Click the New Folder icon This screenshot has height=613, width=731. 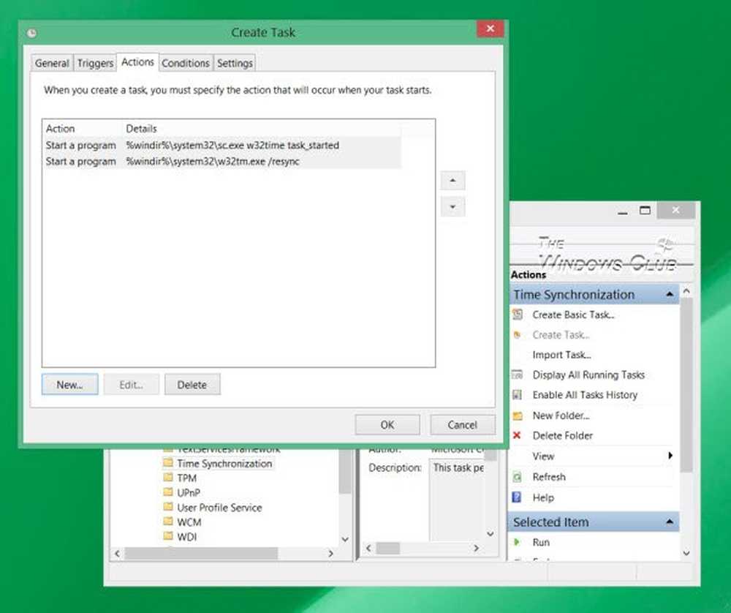pyautogui.click(x=518, y=415)
